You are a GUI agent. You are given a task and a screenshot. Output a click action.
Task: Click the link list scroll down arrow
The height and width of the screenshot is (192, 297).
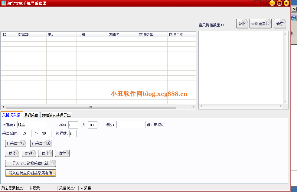click(285, 102)
